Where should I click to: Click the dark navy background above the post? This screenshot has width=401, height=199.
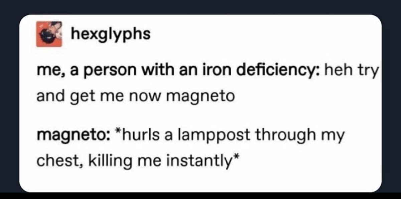coord(200,7)
